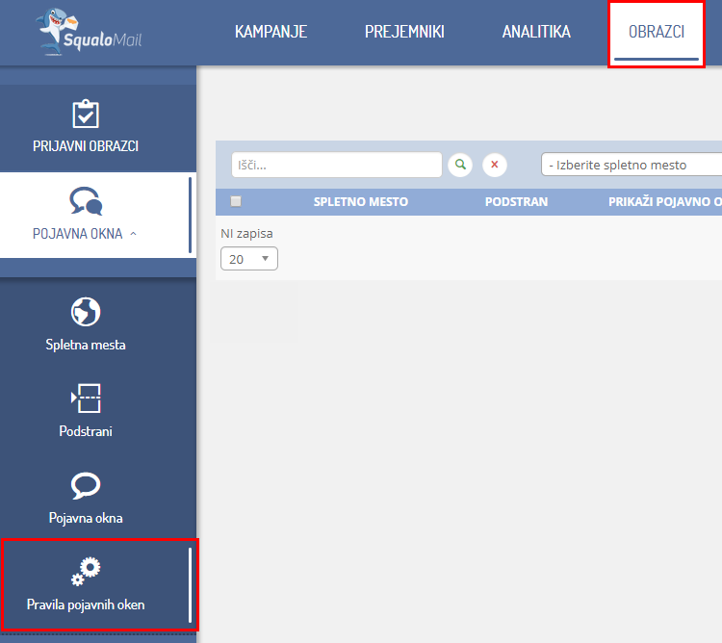Image resolution: width=722 pixels, height=643 pixels.
Task: Open the Analitika tab
Action: [x=536, y=32]
